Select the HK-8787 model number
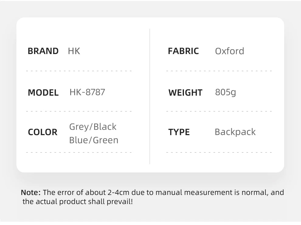This screenshot has width=301, height=225. pyautogui.click(x=87, y=92)
